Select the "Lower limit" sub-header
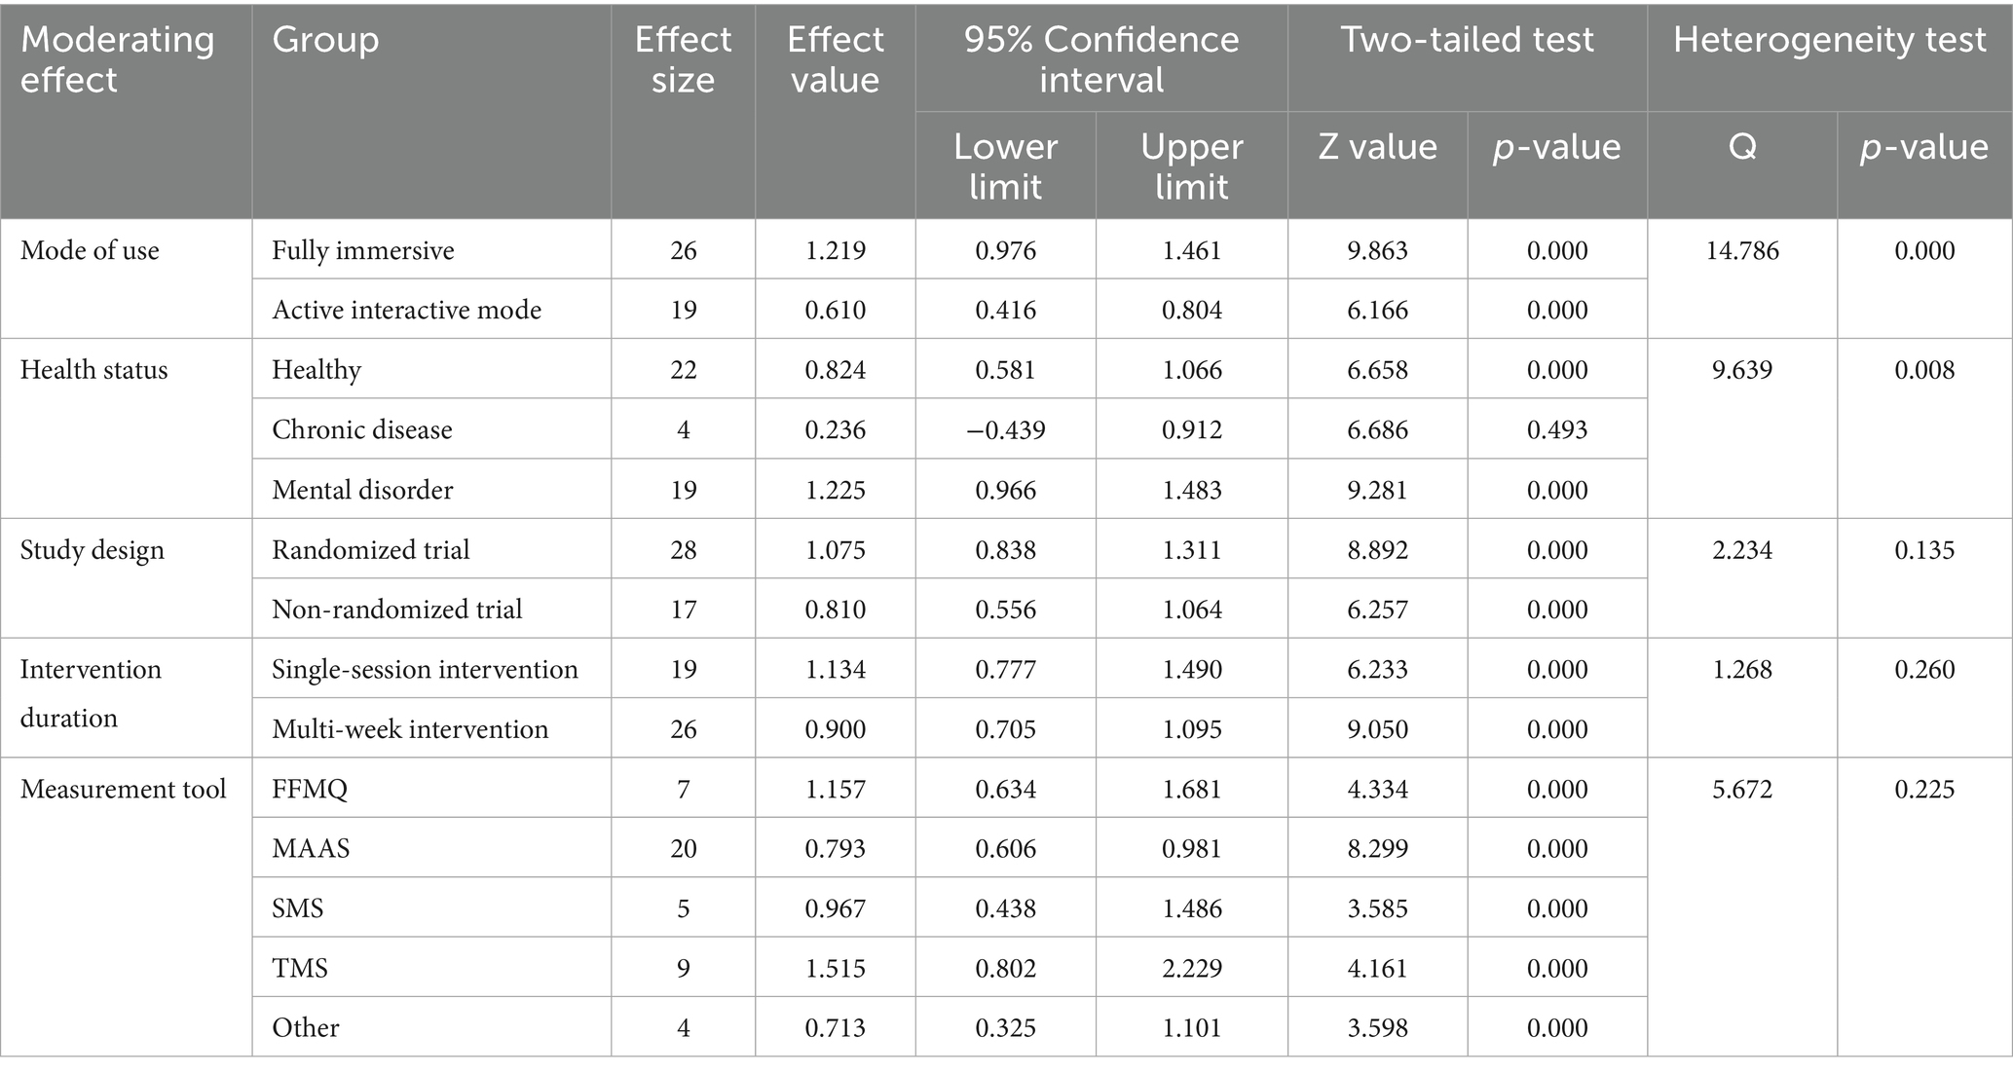 [x=1005, y=167]
